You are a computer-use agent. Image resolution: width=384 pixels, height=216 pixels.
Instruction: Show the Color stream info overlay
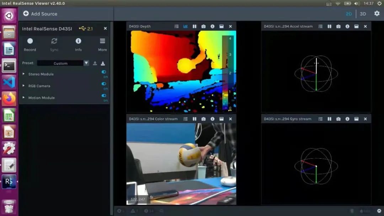212,119
